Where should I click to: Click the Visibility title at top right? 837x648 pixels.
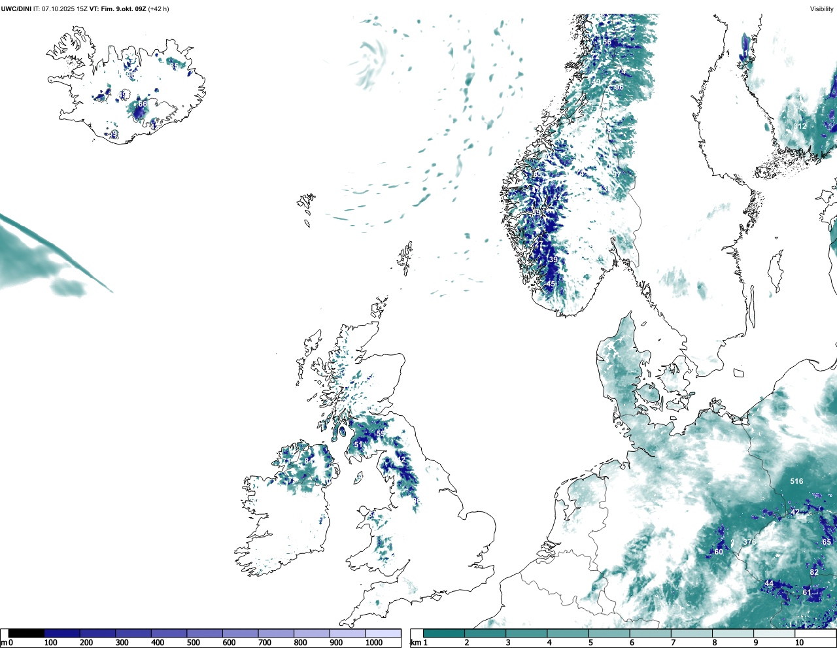(x=822, y=9)
